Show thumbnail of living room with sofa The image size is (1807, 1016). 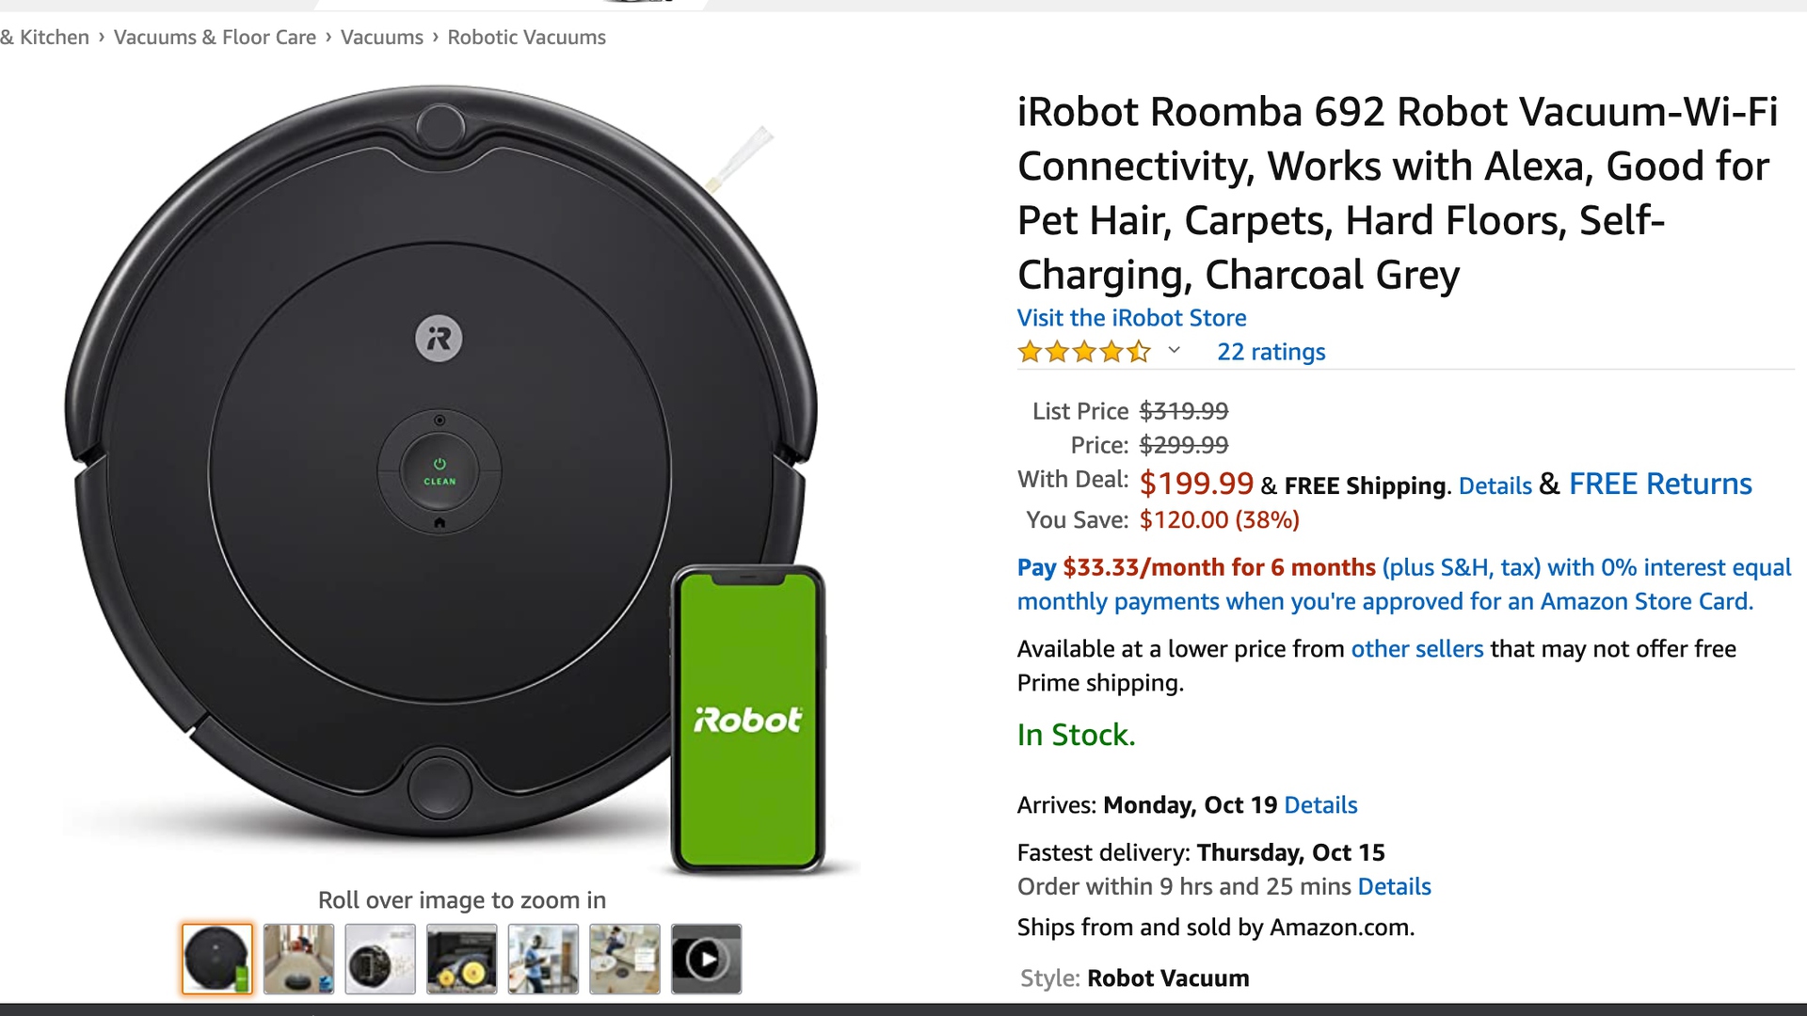[x=625, y=959]
